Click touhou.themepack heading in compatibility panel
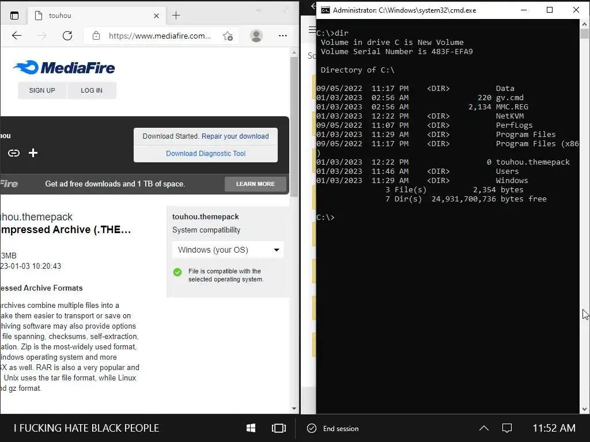 pos(206,216)
